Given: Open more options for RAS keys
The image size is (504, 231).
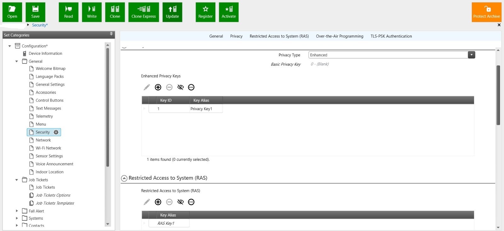Looking at the screenshot, I should pyautogui.click(x=191, y=202).
